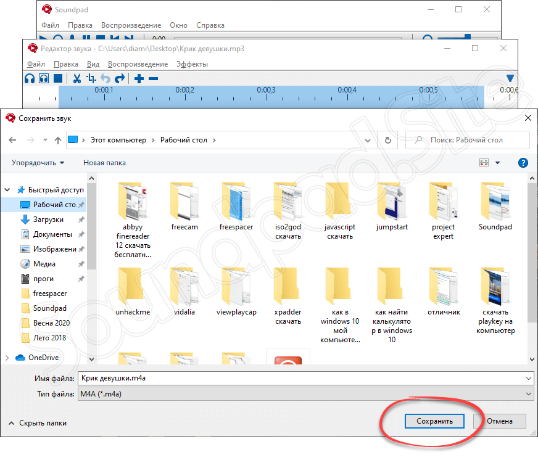Screen dimensions: 538x460
Task: Click the headphones play icon in editor
Action: point(29,78)
